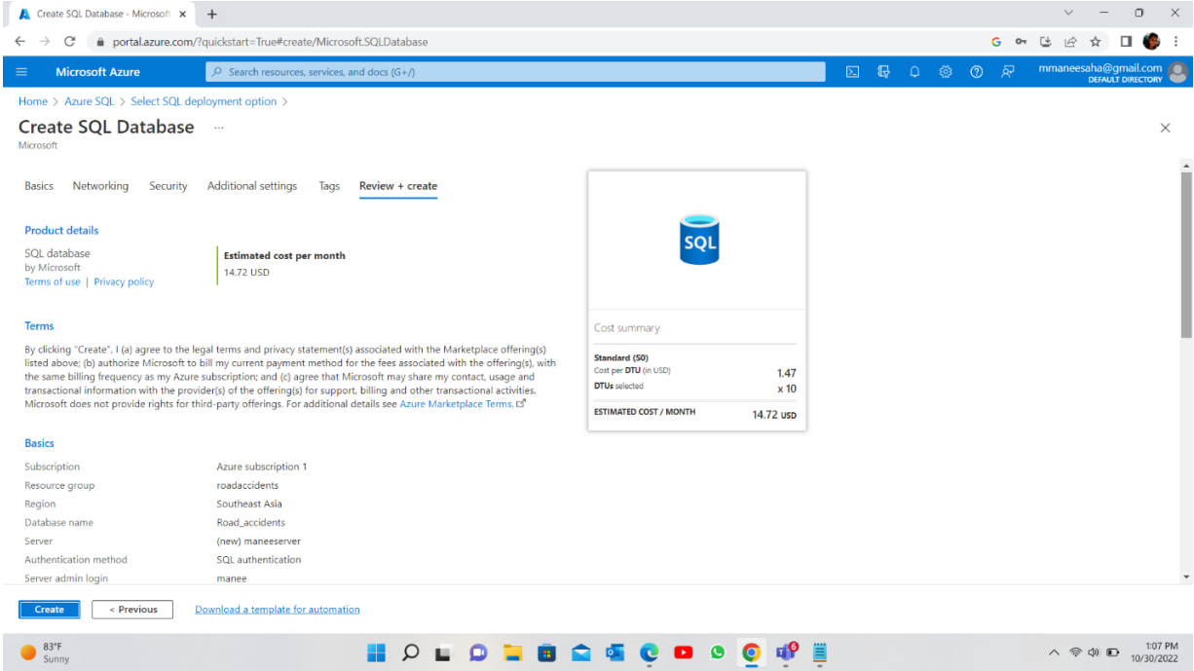Switch to the Networking tab
The width and height of the screenshot is (1194, 671).
tap(100, 186)
